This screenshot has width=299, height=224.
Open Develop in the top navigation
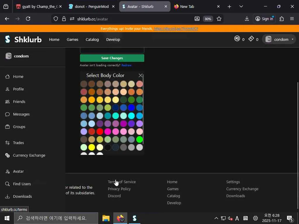tap(113, 39)
